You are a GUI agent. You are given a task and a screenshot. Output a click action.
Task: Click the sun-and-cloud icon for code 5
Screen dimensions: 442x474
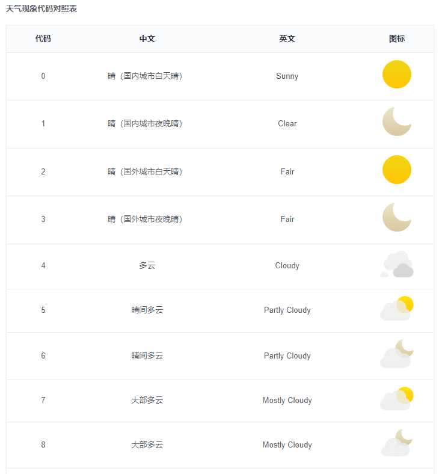pos(397,308)
